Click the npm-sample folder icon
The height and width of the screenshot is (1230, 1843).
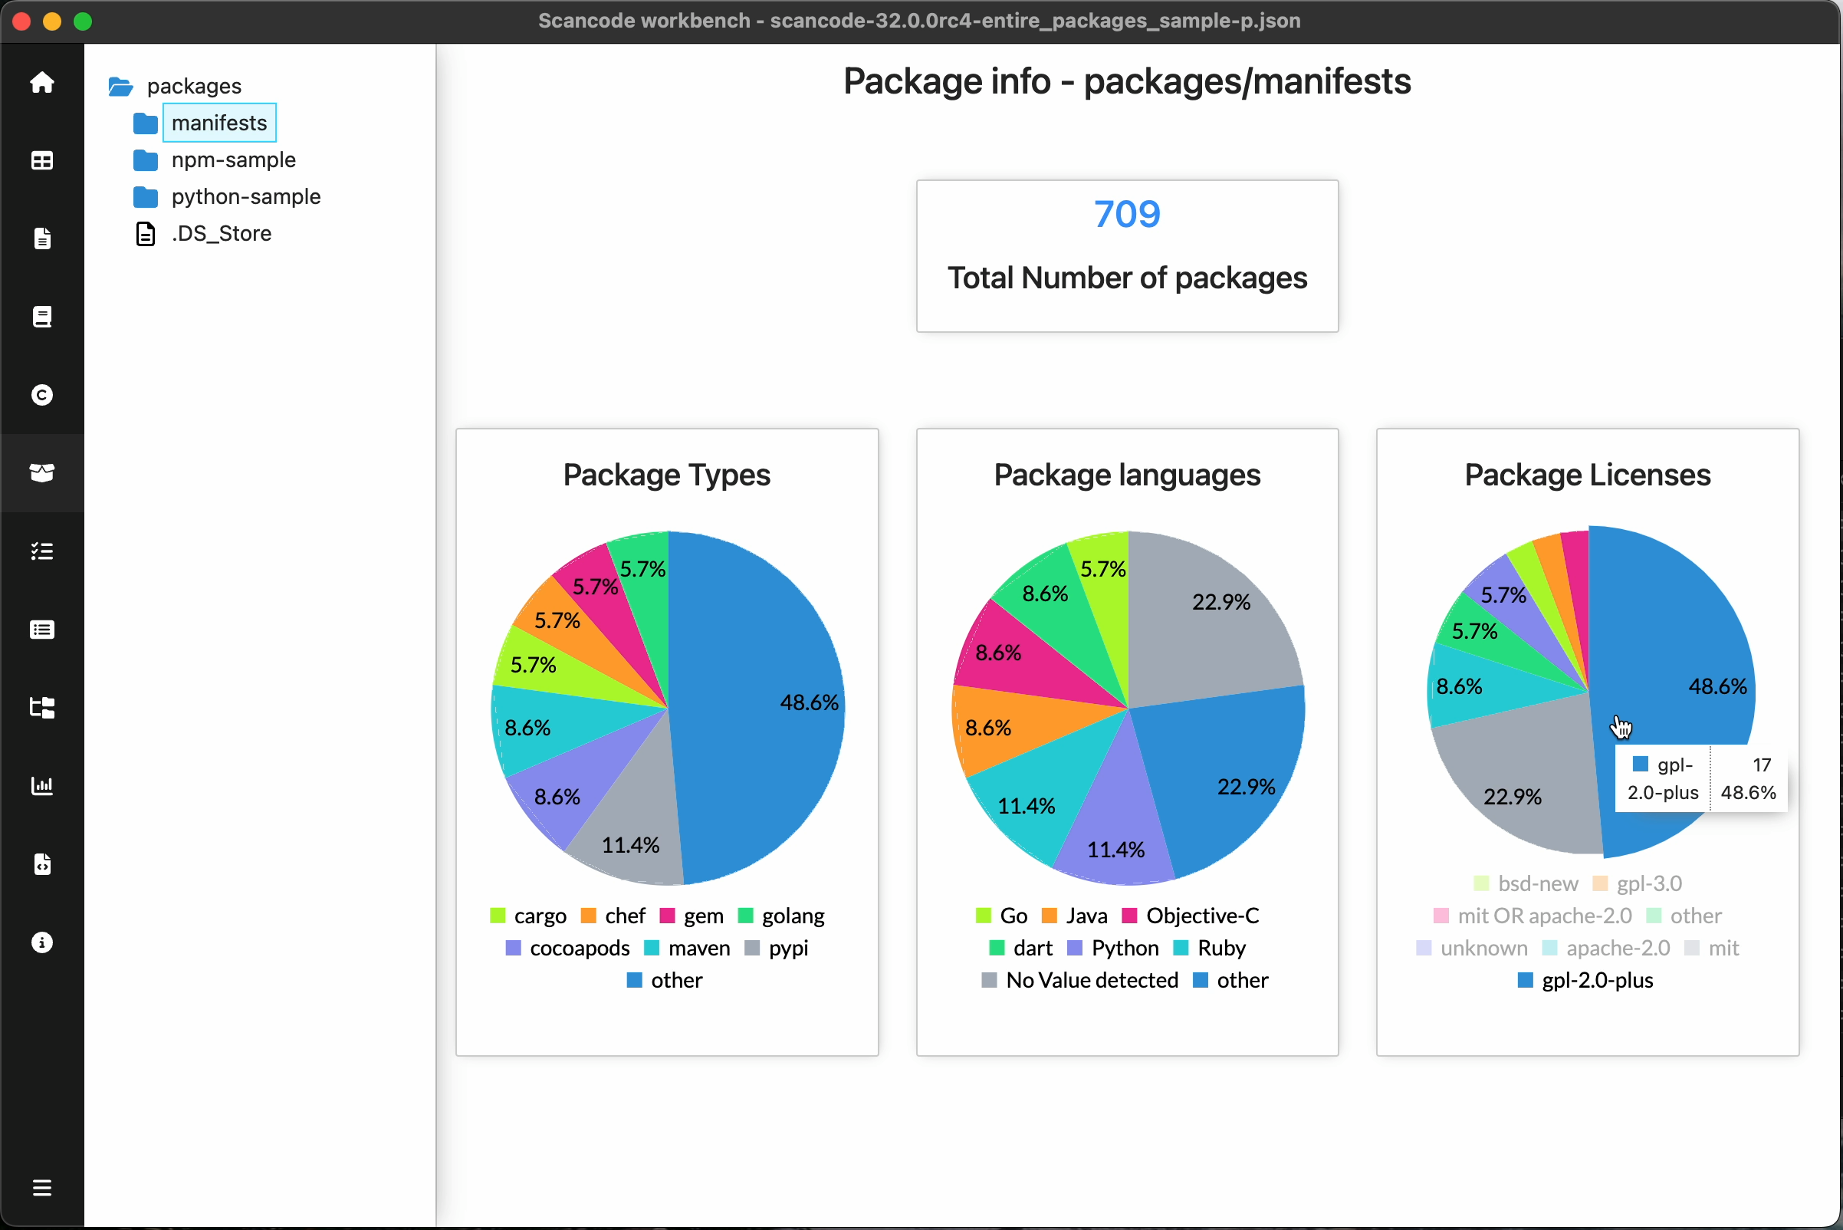click(146, 160)
